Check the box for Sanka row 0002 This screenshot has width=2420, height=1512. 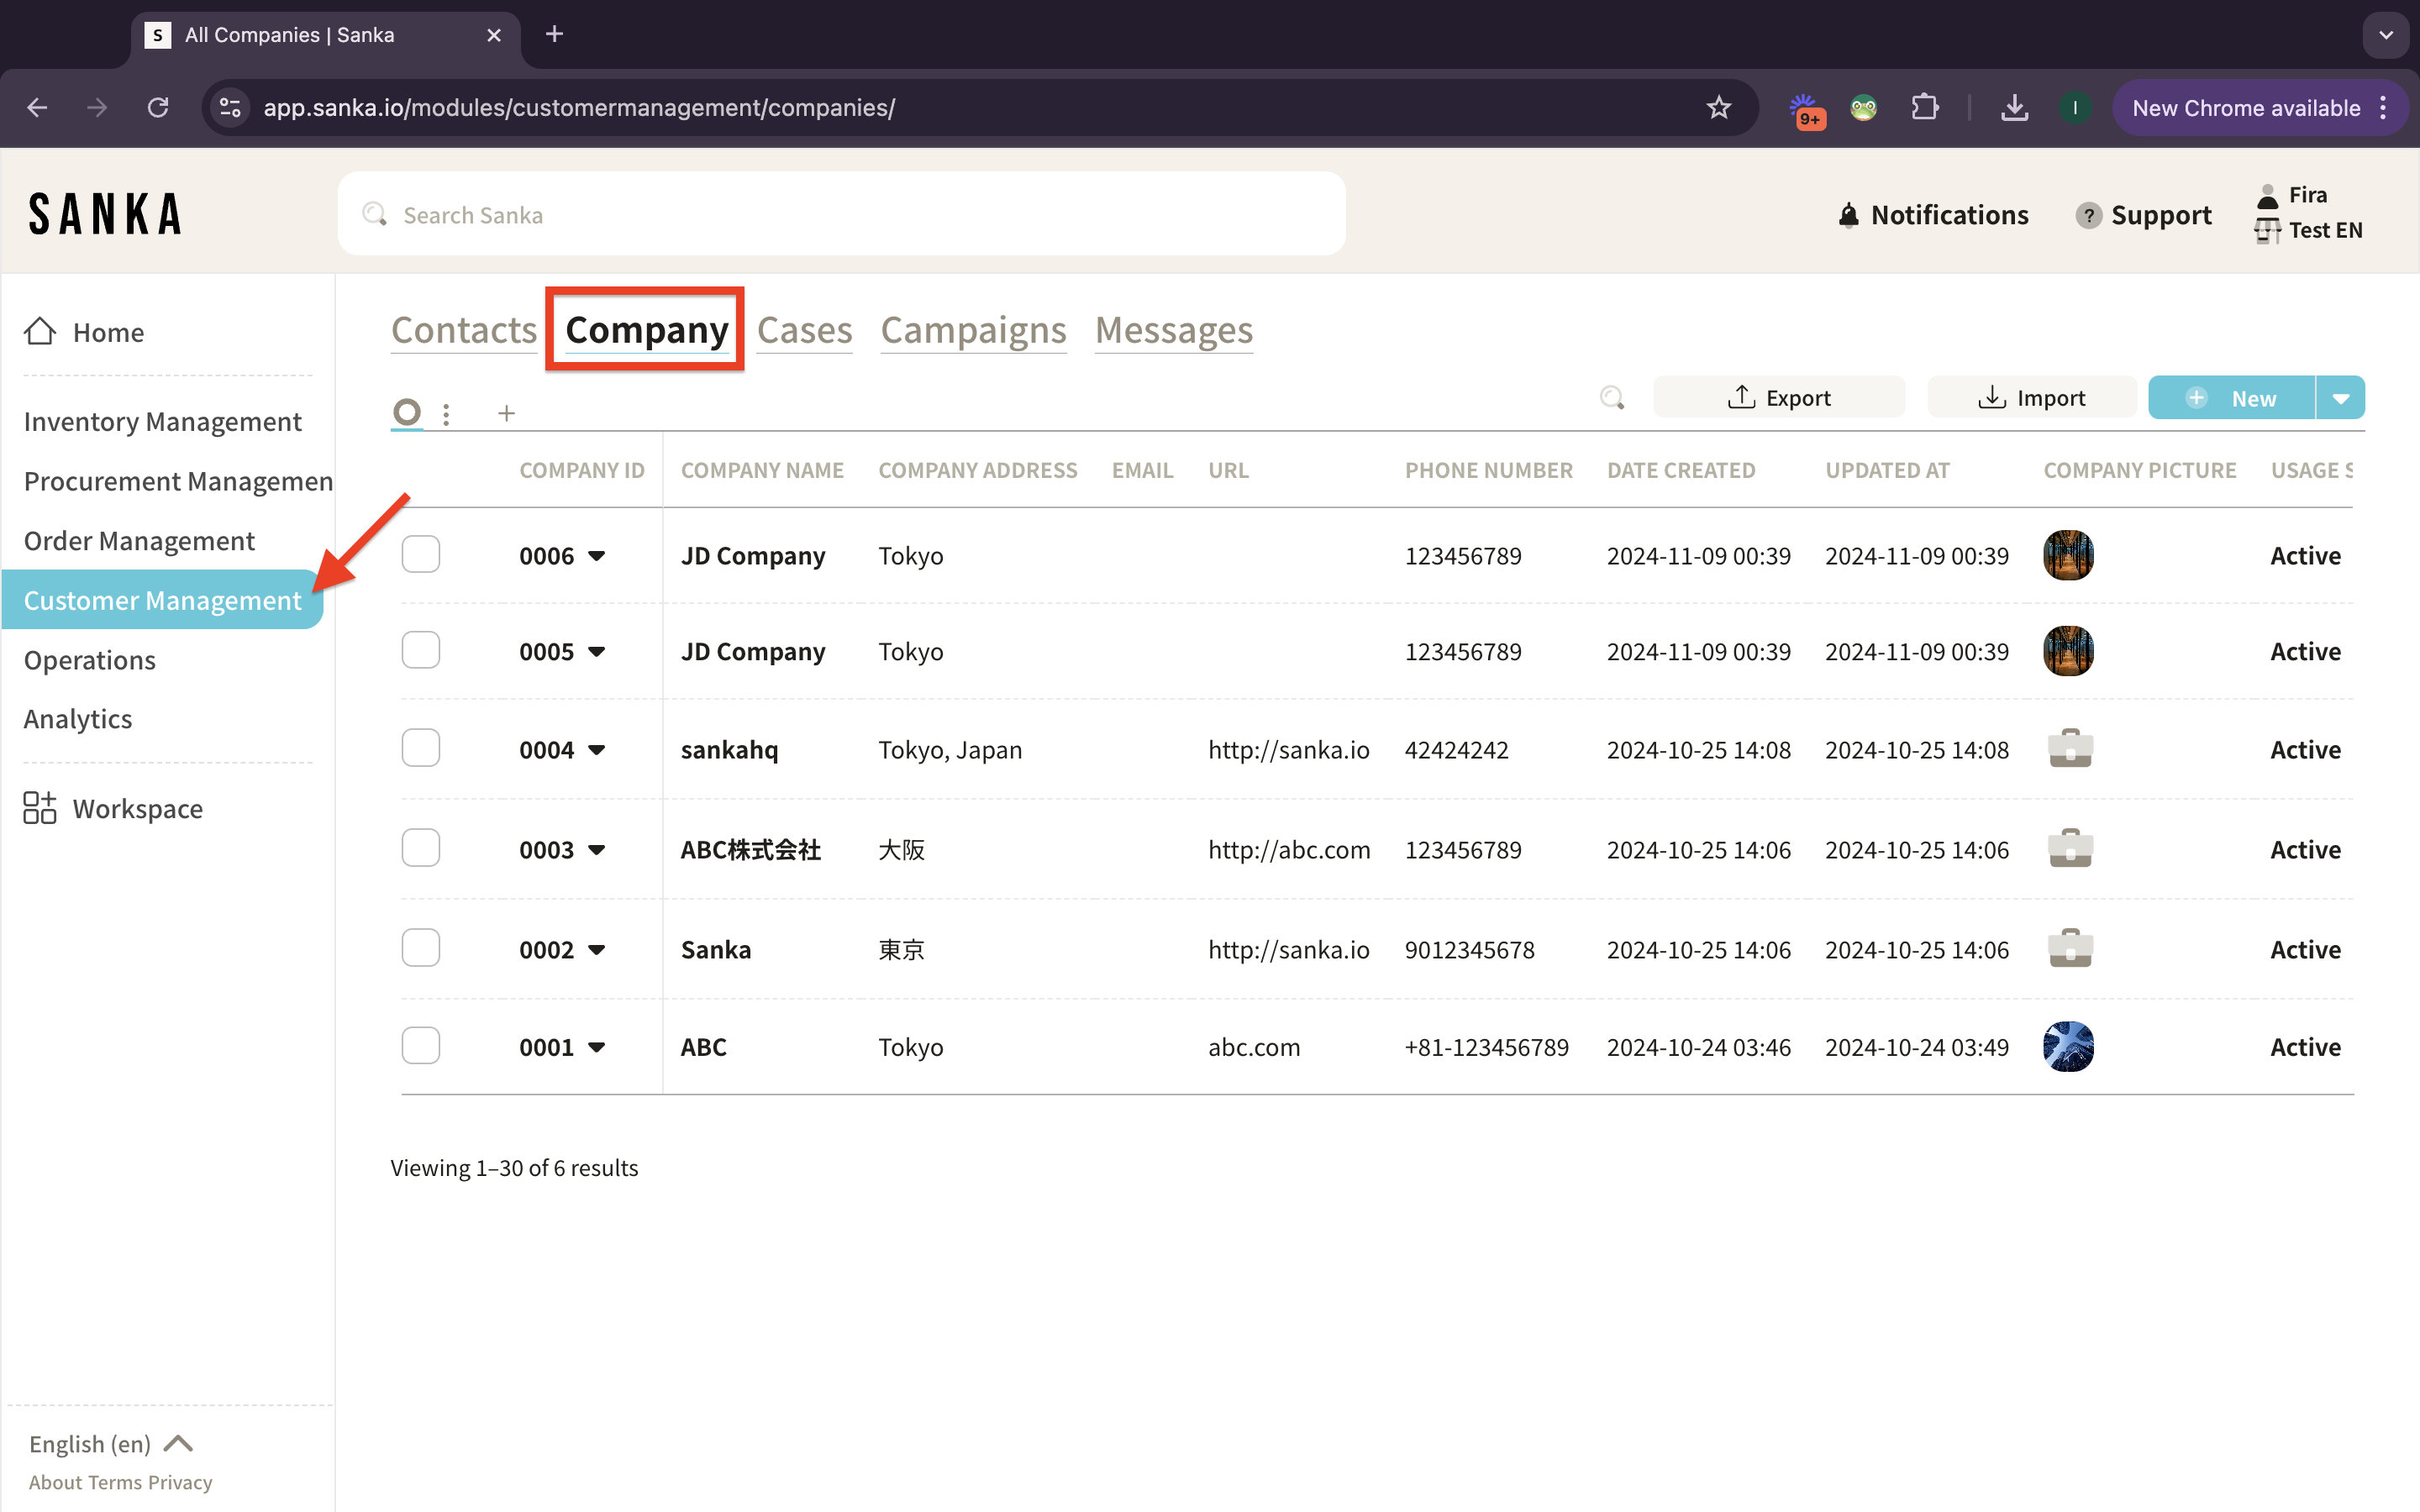(x=421, y=948)
